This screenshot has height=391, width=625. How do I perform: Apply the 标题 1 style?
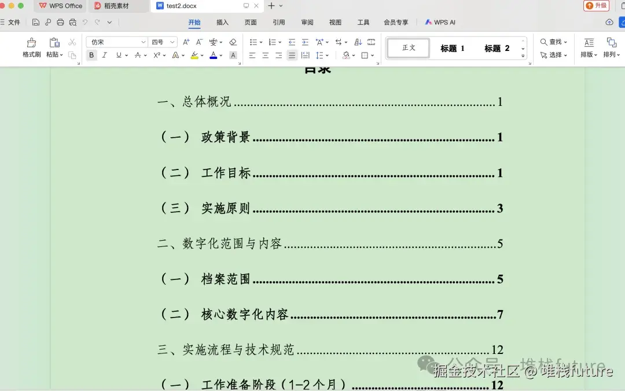coord(453,48)
